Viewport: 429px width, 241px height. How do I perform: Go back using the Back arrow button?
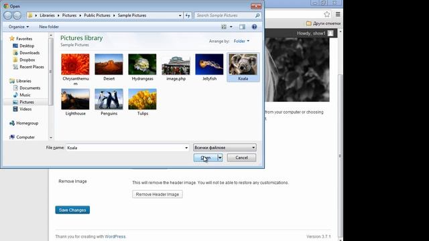tap(7, 15)
